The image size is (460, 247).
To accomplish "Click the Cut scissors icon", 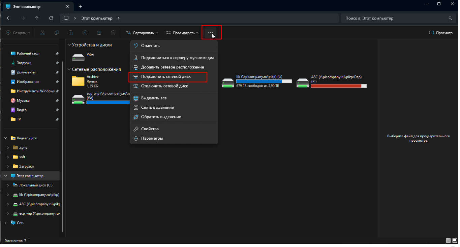I will tap(42, 33).
